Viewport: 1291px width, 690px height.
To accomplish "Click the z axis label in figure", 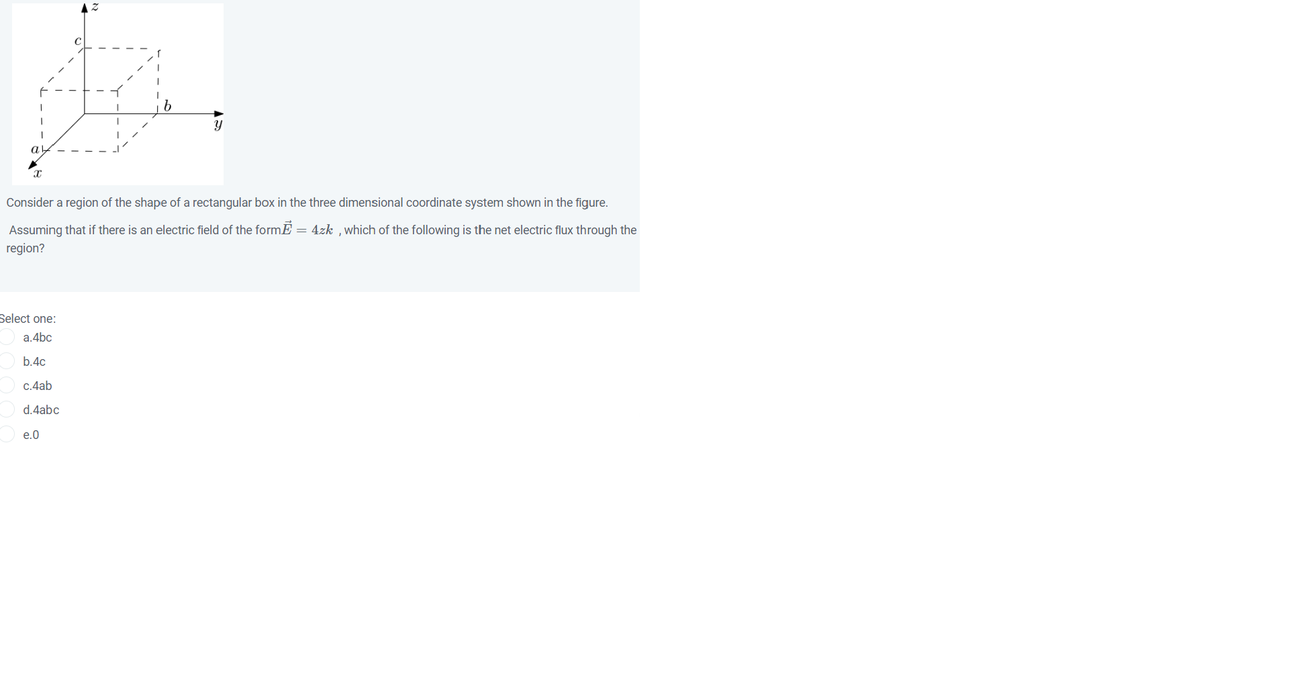I will point(95,7).
